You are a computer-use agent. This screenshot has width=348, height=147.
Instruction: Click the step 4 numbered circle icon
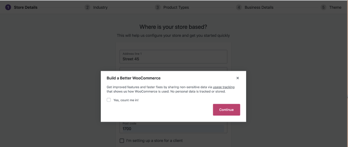[239, 7]
